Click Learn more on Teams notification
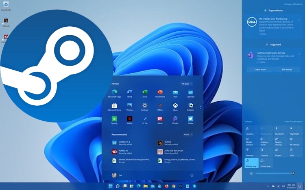Screen dimensions: 305x190 click(x=260, y=69)
